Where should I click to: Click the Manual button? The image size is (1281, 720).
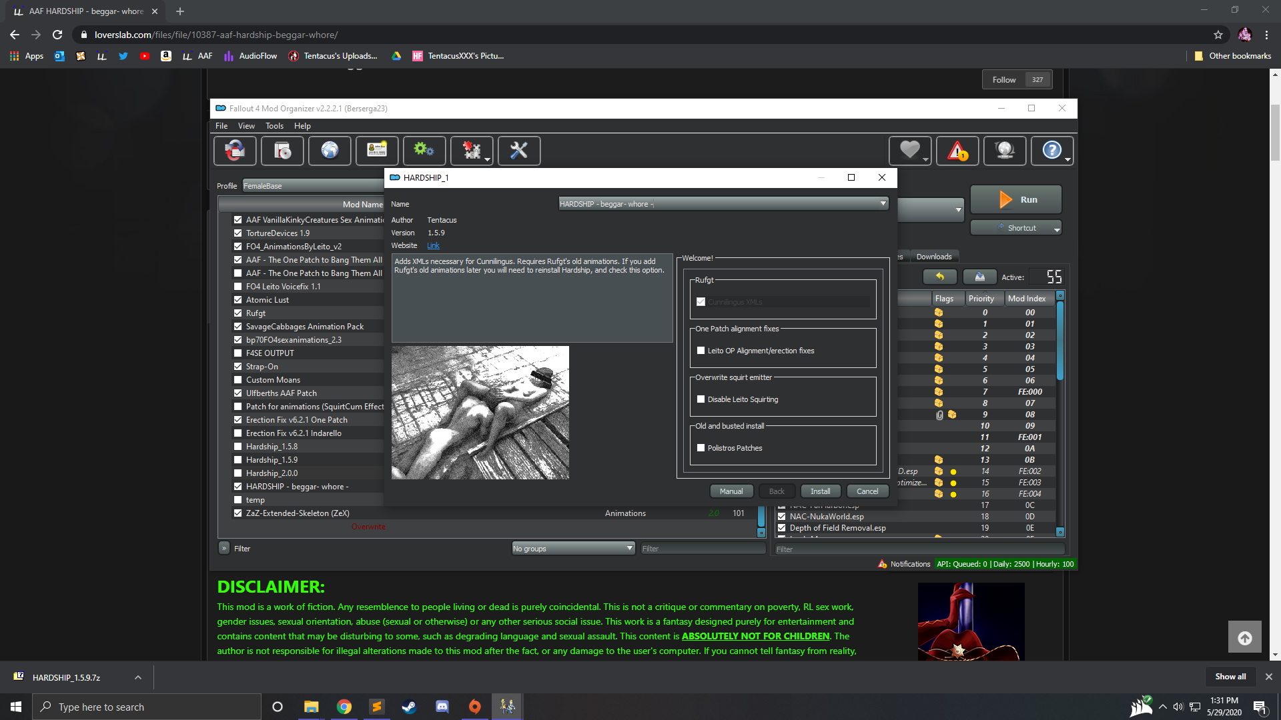click(x=731, y=491)
